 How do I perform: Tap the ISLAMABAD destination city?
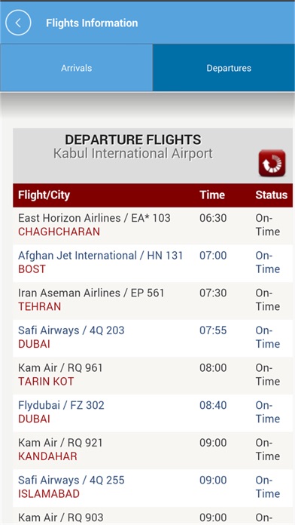pyautogui.click(x=49, y=494)
